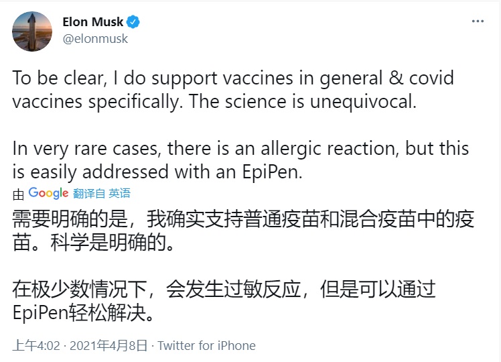This screenshot has width=501, height=362.
Task: Click the phrase "In very rare cases"
Action: [x=88, y=148]
